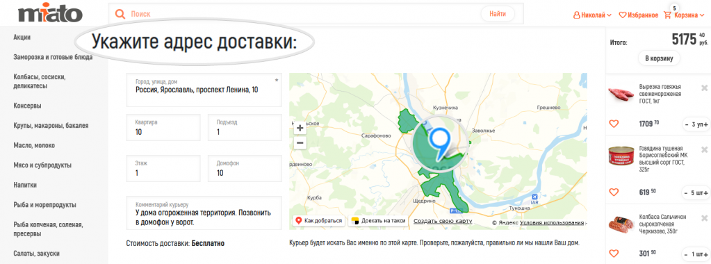
Task: Click the Вырезка говяжья product thumbnail
Action: click(621, 94)
